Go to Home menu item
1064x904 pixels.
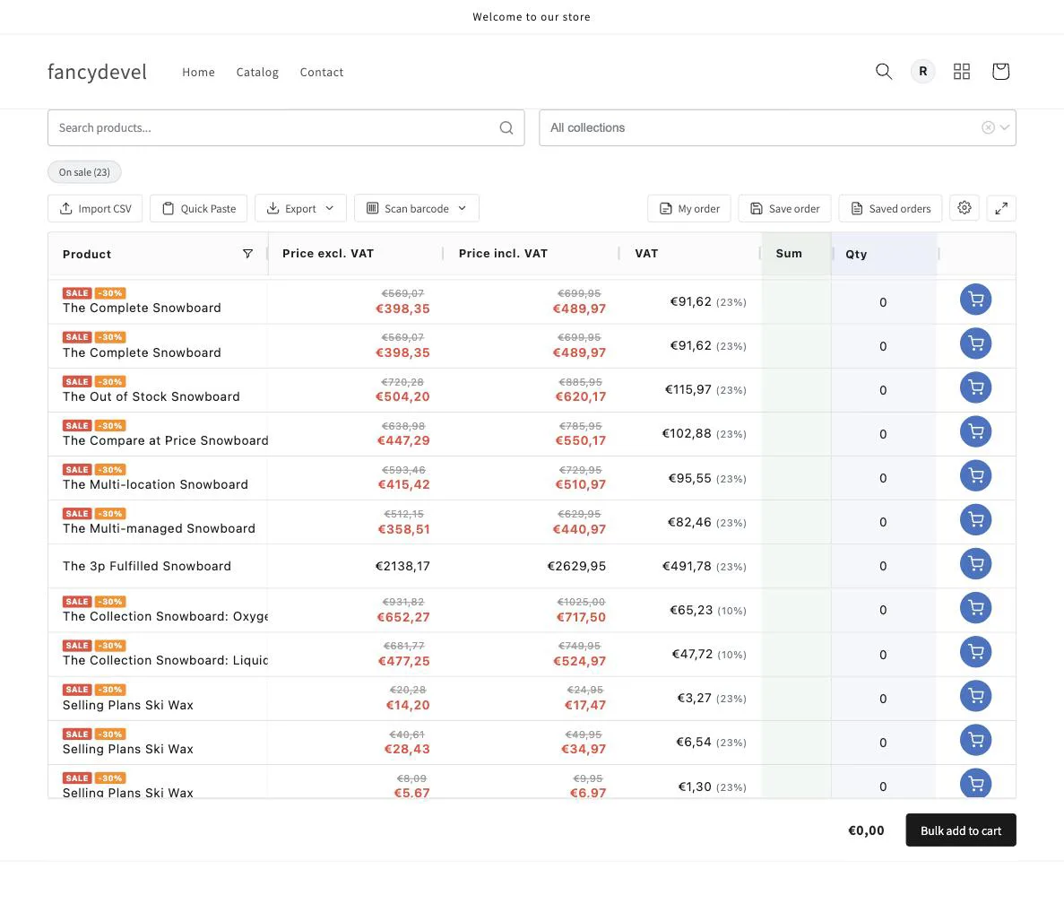pyautogui.click(x=198, y=72)
